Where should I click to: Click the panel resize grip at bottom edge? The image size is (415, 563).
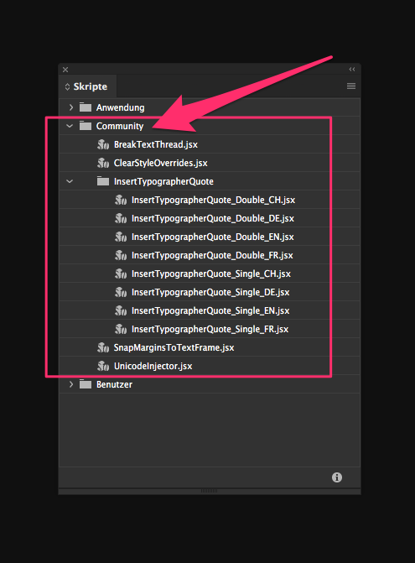(209, 491)
